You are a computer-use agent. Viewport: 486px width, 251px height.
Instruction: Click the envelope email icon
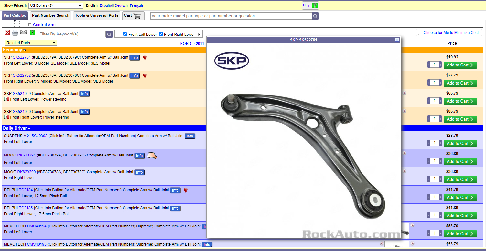click(24, 32)
